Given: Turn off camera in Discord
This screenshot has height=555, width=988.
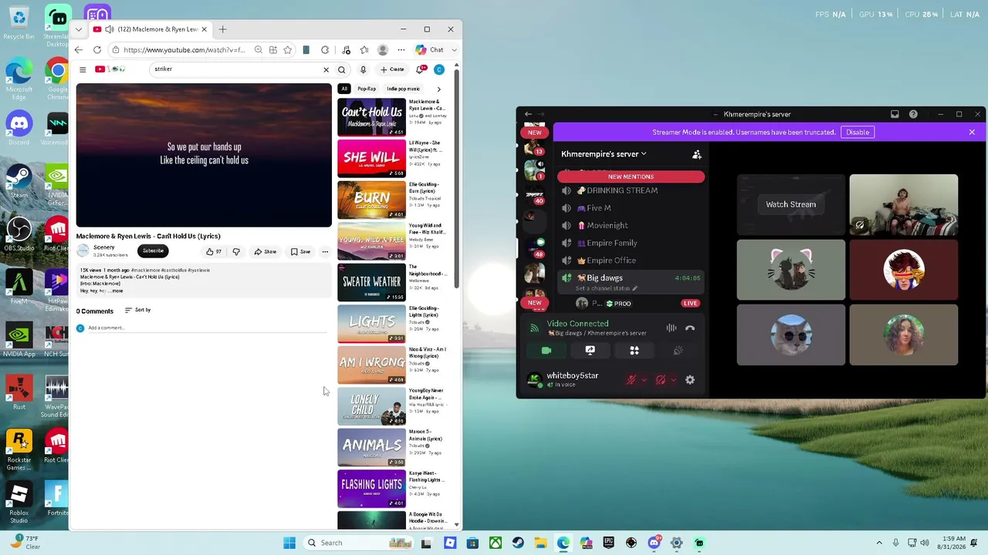Looking at the screenshot, I should pos(546,351).
